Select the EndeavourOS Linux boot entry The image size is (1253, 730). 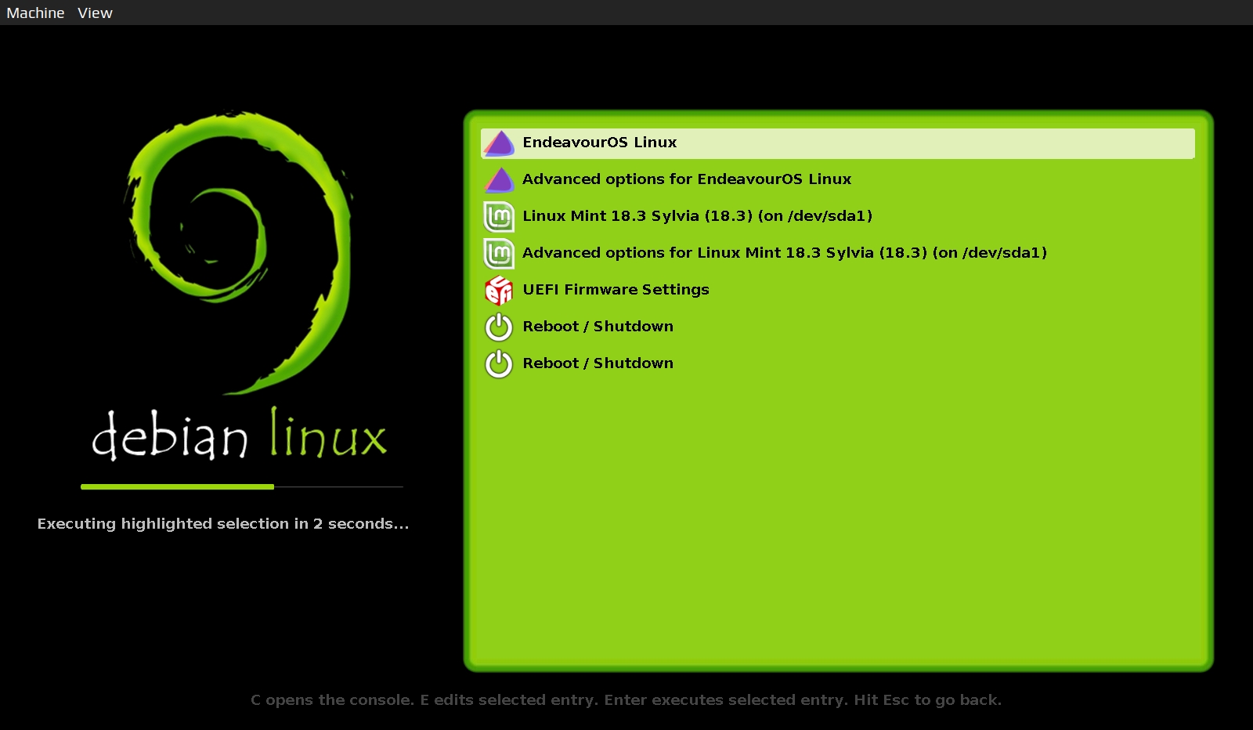pyautogui.click(x=837, y=143)
